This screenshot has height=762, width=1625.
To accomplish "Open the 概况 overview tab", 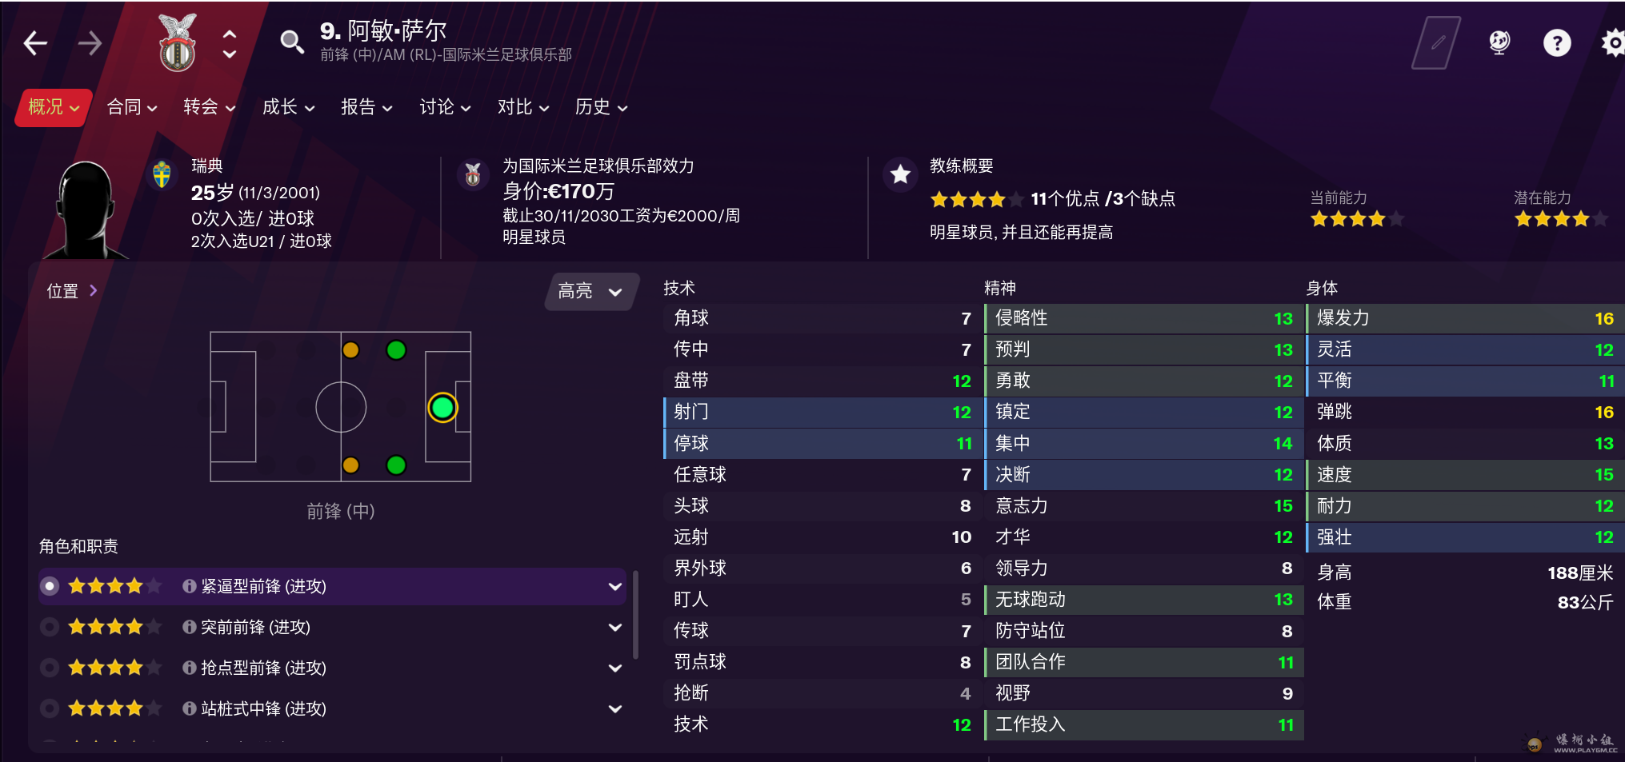I will tap(54, 107).
